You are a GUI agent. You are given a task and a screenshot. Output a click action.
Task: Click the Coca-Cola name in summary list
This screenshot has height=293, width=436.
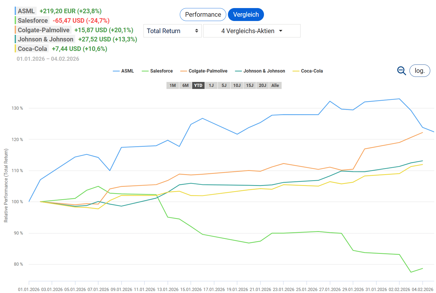pos(32,49)
